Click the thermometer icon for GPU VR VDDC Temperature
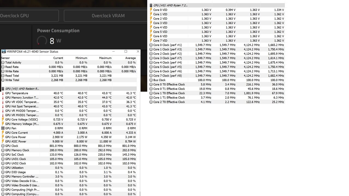The width and height of the screenshot is (349, 196). click(3, 102)
